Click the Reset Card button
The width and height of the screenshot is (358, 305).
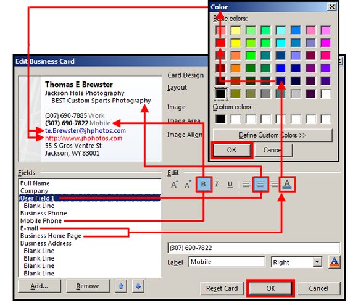(222, 288)
